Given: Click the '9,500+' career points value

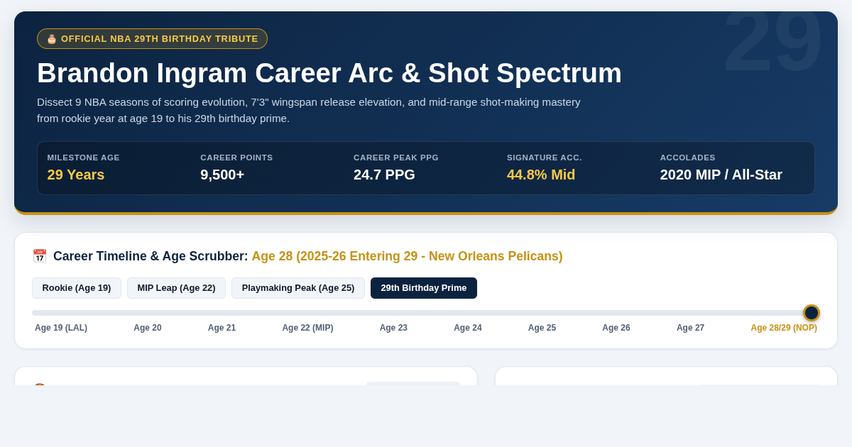Looking at the screenshot, I should [x=222, y=175].
